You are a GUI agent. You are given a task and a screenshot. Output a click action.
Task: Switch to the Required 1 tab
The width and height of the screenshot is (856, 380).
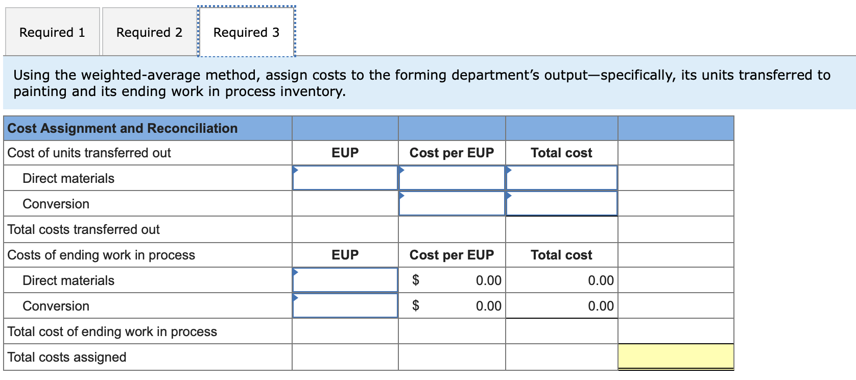pyautogui.click(x=52, y=32)
